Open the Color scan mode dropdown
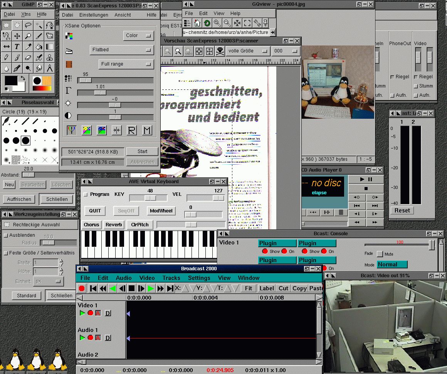Screen dimensions: 447x374 [138, 35]
